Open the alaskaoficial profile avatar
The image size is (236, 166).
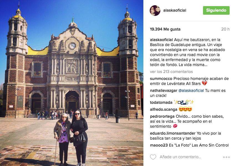[x=155, y=10]
